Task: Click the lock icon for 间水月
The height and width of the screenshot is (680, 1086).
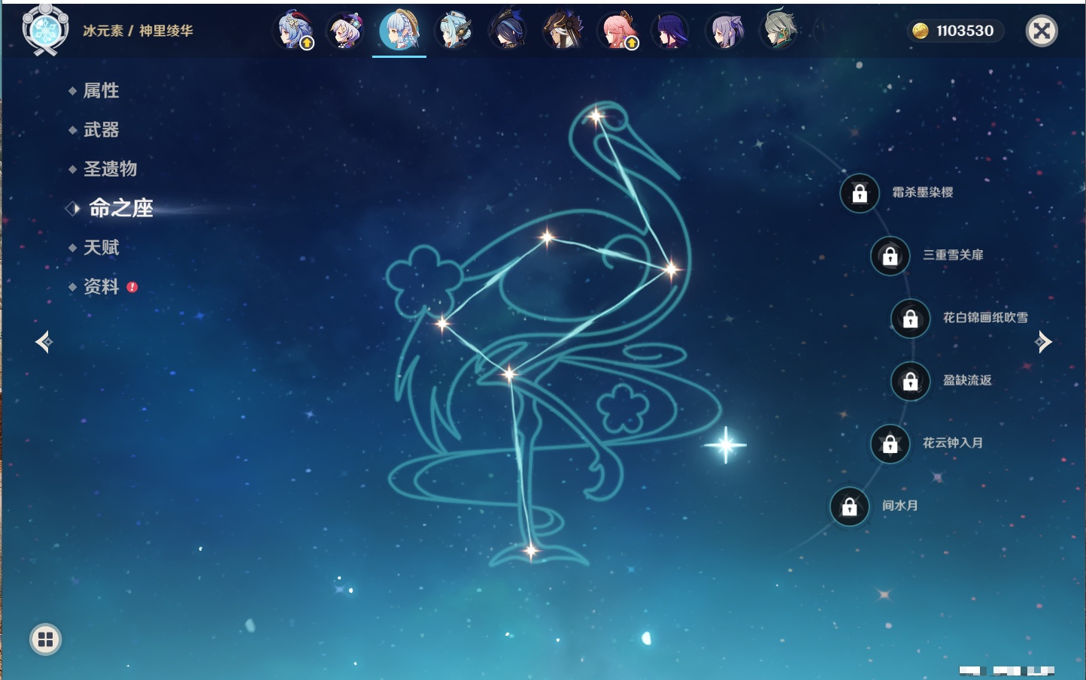Action: (x=850, y=506)
